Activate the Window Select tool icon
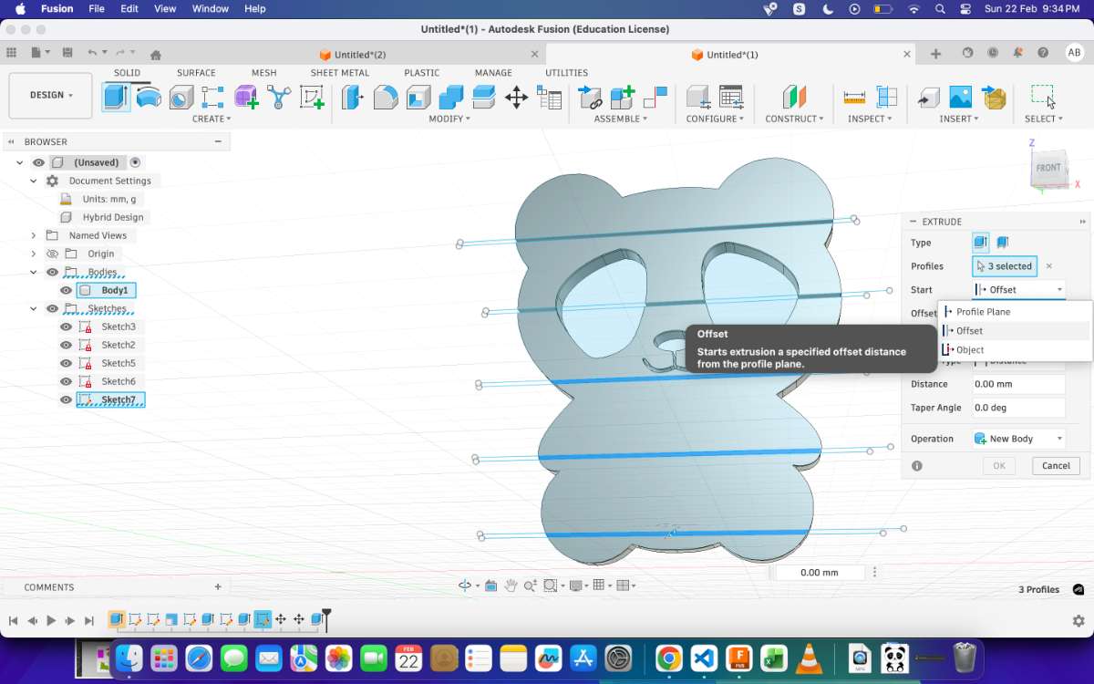The width and height of the screenshot is (1094, 684). coord(1043,96)
